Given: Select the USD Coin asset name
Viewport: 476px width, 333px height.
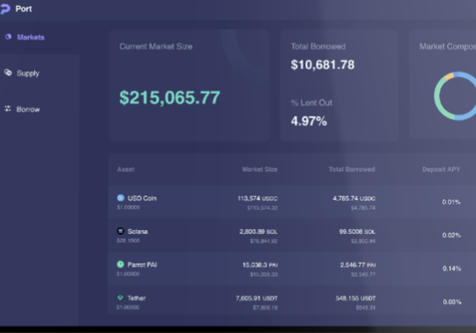Looking at the screenshot, I should tap(142, 198).
